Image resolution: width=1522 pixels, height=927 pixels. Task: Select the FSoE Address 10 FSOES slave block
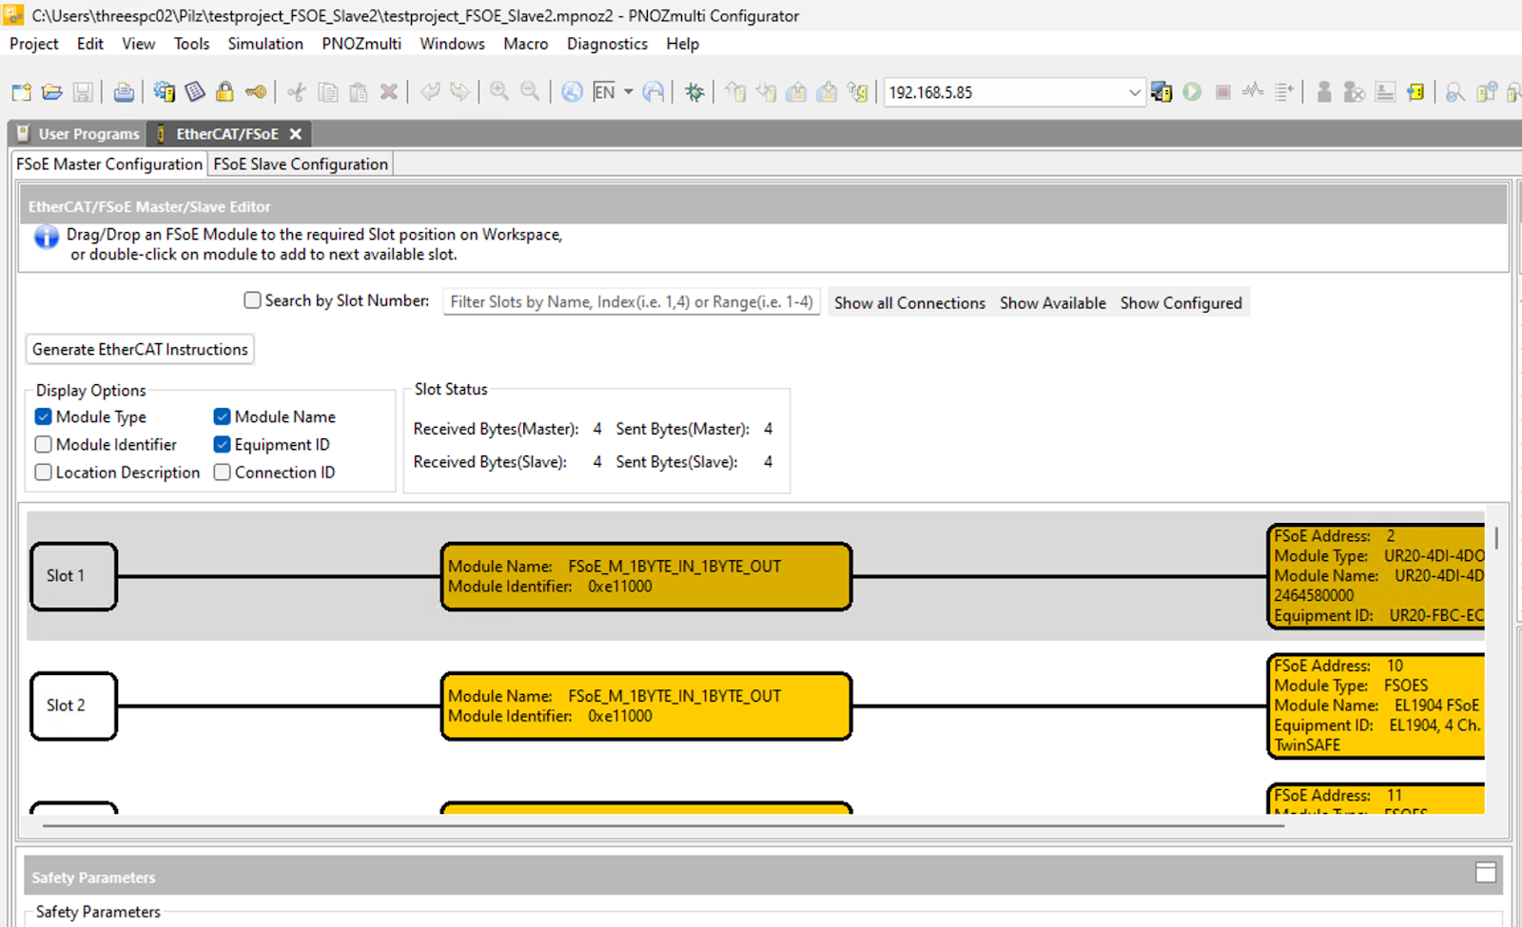[x=1376, y=705]
